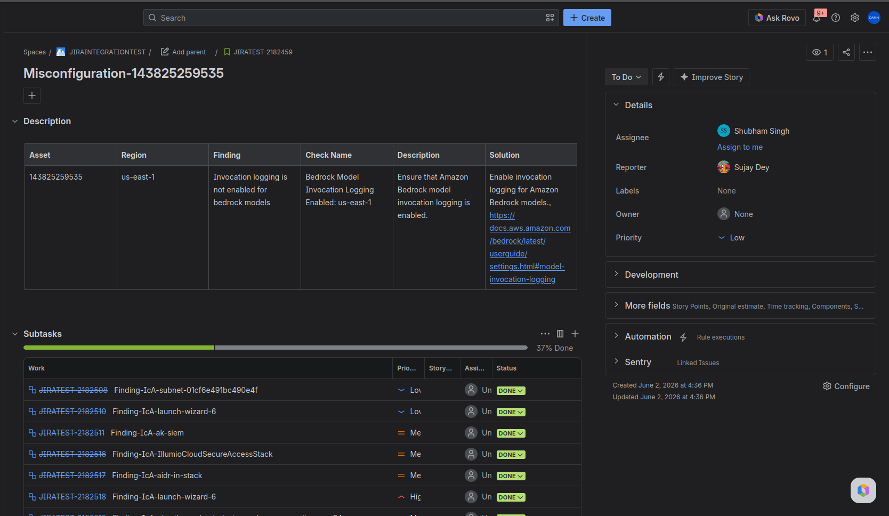889x516 pixels.
Task: Click the low priority icon for JIRATEST-2182510
Action: [x=401, y=412]
